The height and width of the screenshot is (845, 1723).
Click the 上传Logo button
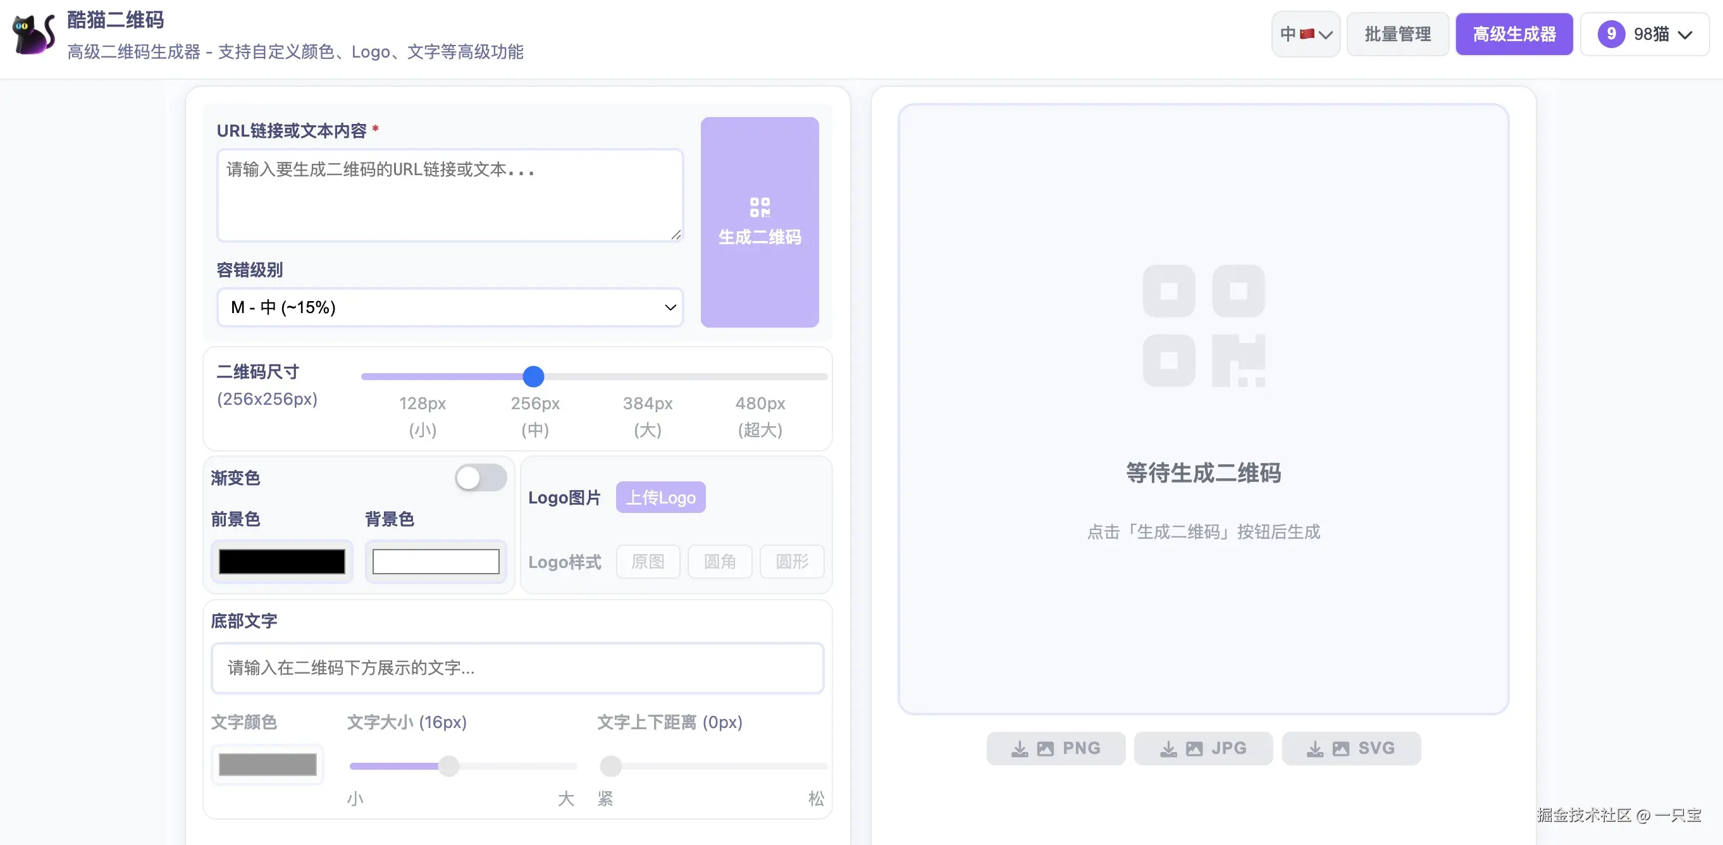point(660,497)
